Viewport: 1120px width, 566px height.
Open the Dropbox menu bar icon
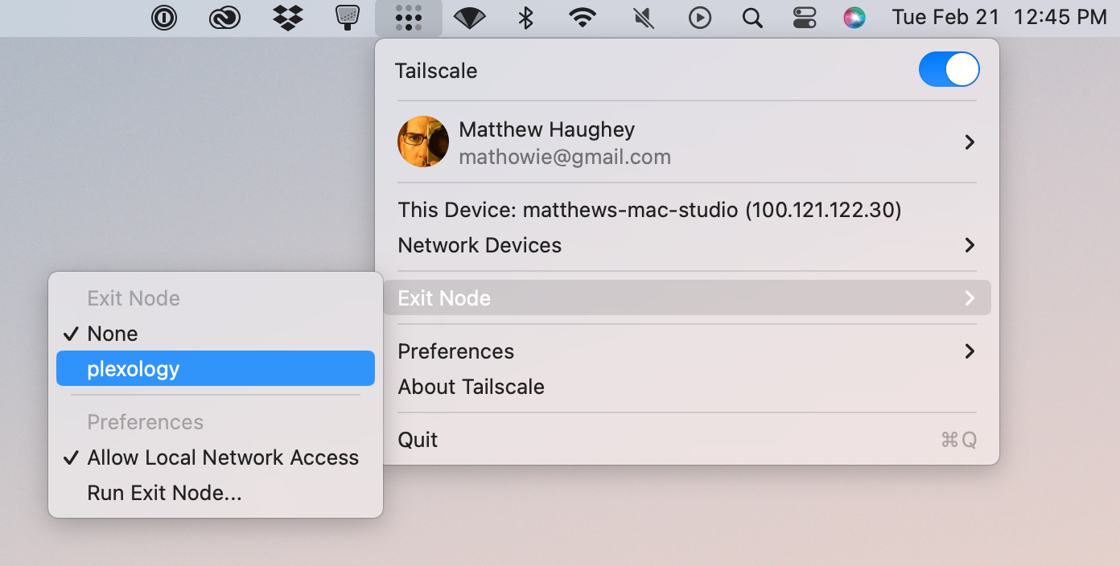point(288,18)
